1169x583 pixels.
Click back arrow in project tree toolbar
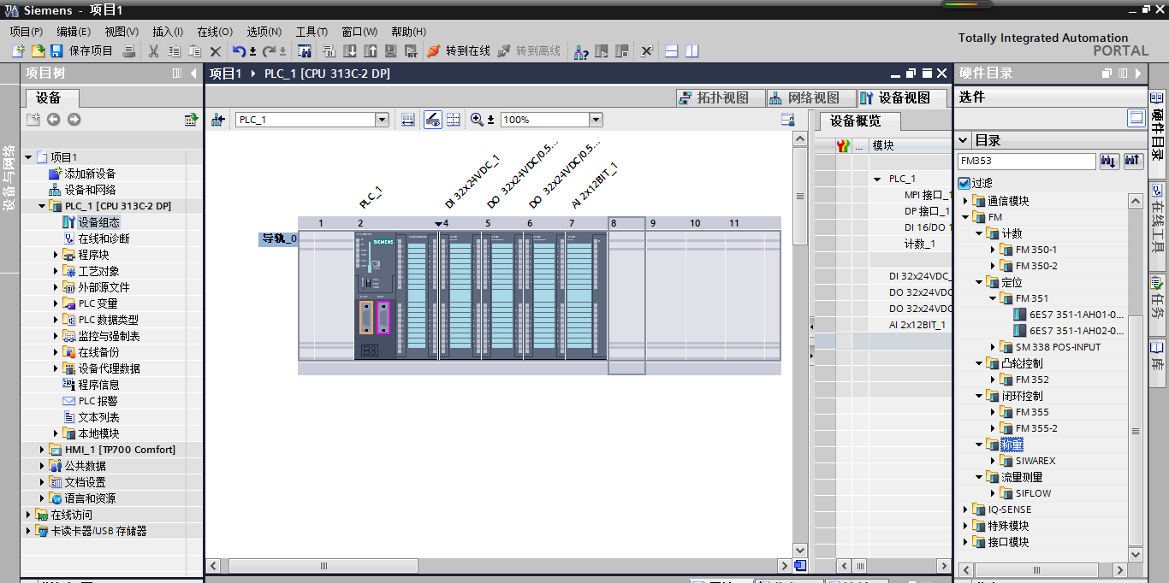click(x=54, y=120)
